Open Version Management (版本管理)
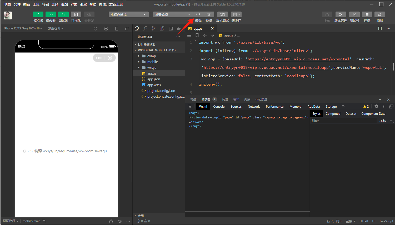Viewport: 395px width, 225px height. tap(341, 14)
